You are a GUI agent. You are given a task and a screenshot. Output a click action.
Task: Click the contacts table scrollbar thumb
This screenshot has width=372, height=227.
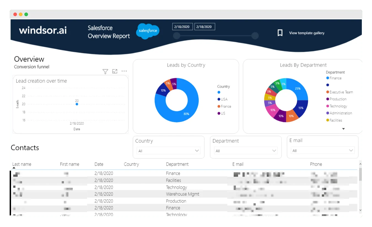[360, 174]
